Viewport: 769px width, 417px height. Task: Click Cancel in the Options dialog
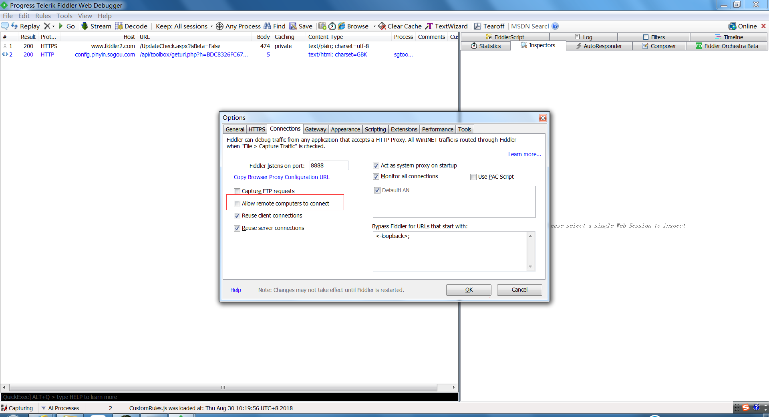click(x=519, y=290)
